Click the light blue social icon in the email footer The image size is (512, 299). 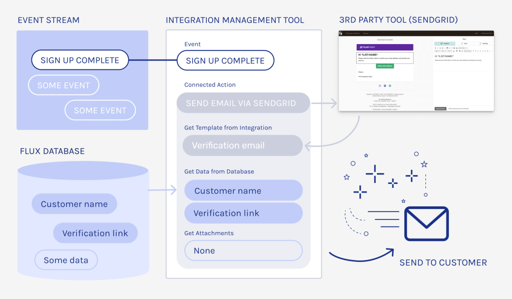pos(380,85)
